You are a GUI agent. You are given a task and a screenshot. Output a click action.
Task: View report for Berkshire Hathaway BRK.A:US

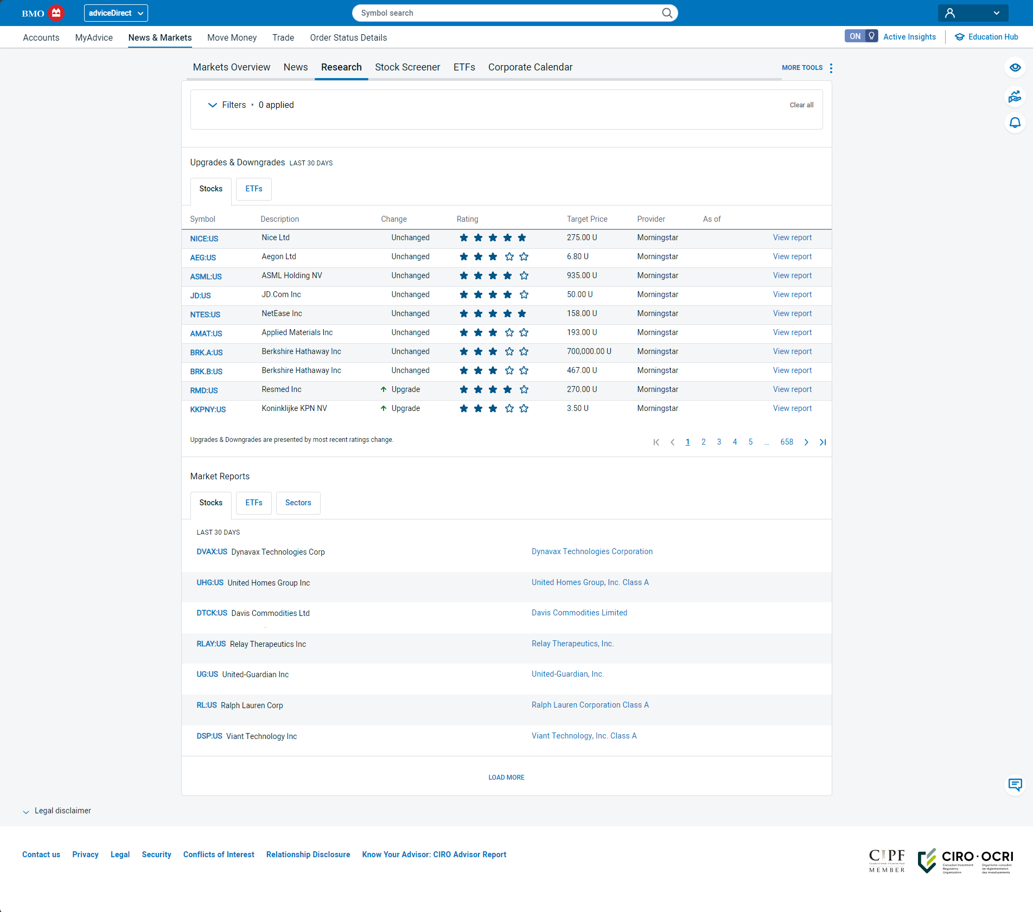click(x=792, y=352)
